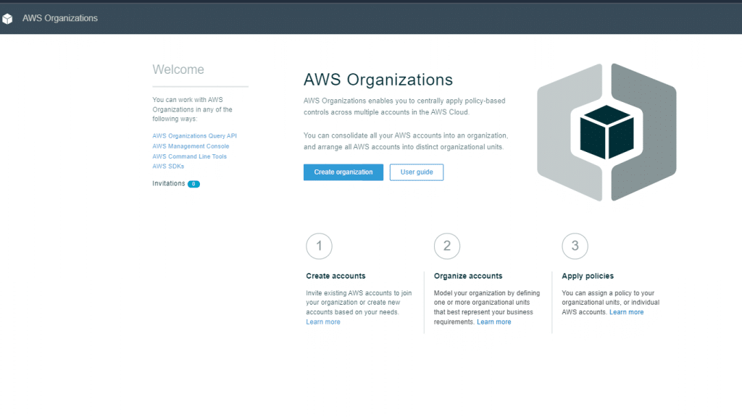Image resolution: width=742 pixels, height=417 pixels.
Task: Open AWS Organizations Query API link
Action: pyautogui.click(x=194, y=136)
